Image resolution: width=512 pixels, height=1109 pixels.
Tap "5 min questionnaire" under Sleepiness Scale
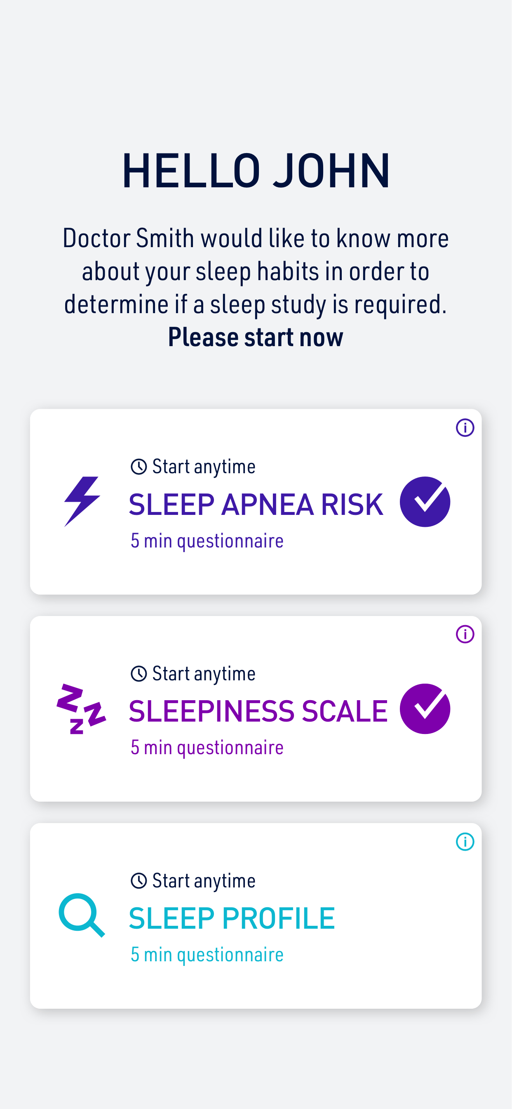pos(207,747)
